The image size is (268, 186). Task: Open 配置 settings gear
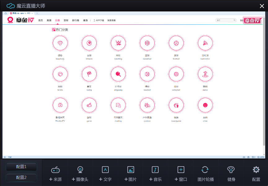[x=256, y=170]
